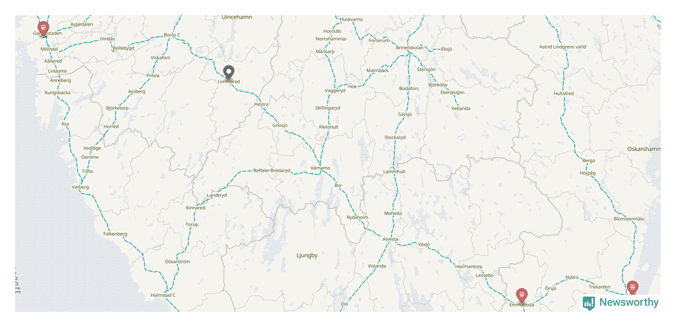Select the gray location pin at Limmared

[229, 73]
